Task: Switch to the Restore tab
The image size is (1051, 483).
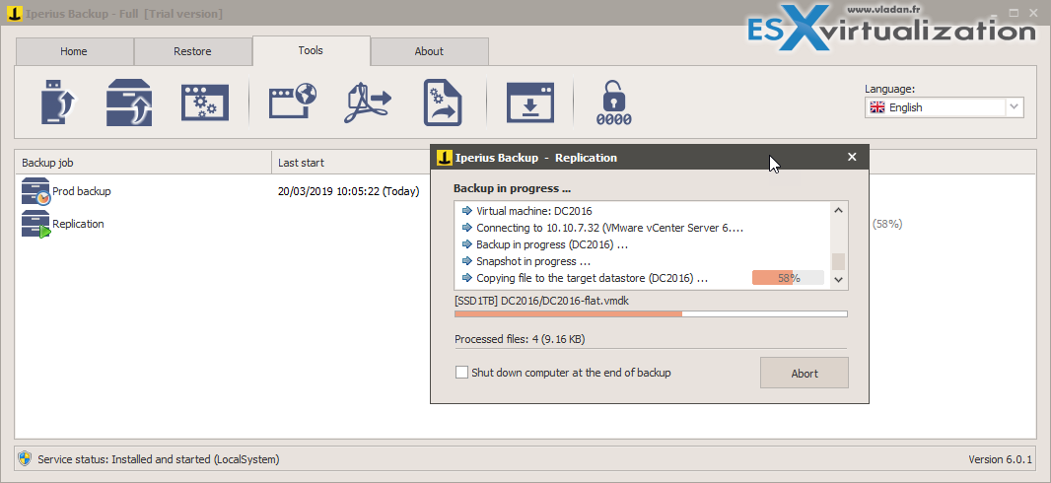Action: (x=192, y=51)
